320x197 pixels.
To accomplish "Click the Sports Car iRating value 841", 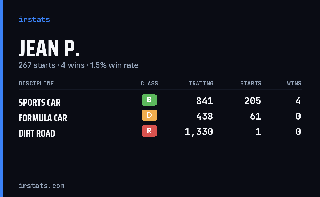I will 205,101.
